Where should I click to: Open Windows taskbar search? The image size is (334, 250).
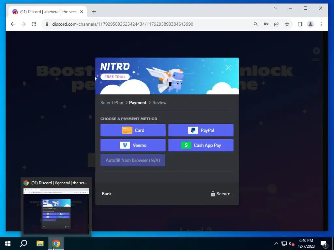coord(23,243)
